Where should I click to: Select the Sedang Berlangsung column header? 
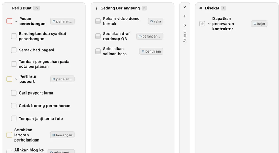point(120,8)
